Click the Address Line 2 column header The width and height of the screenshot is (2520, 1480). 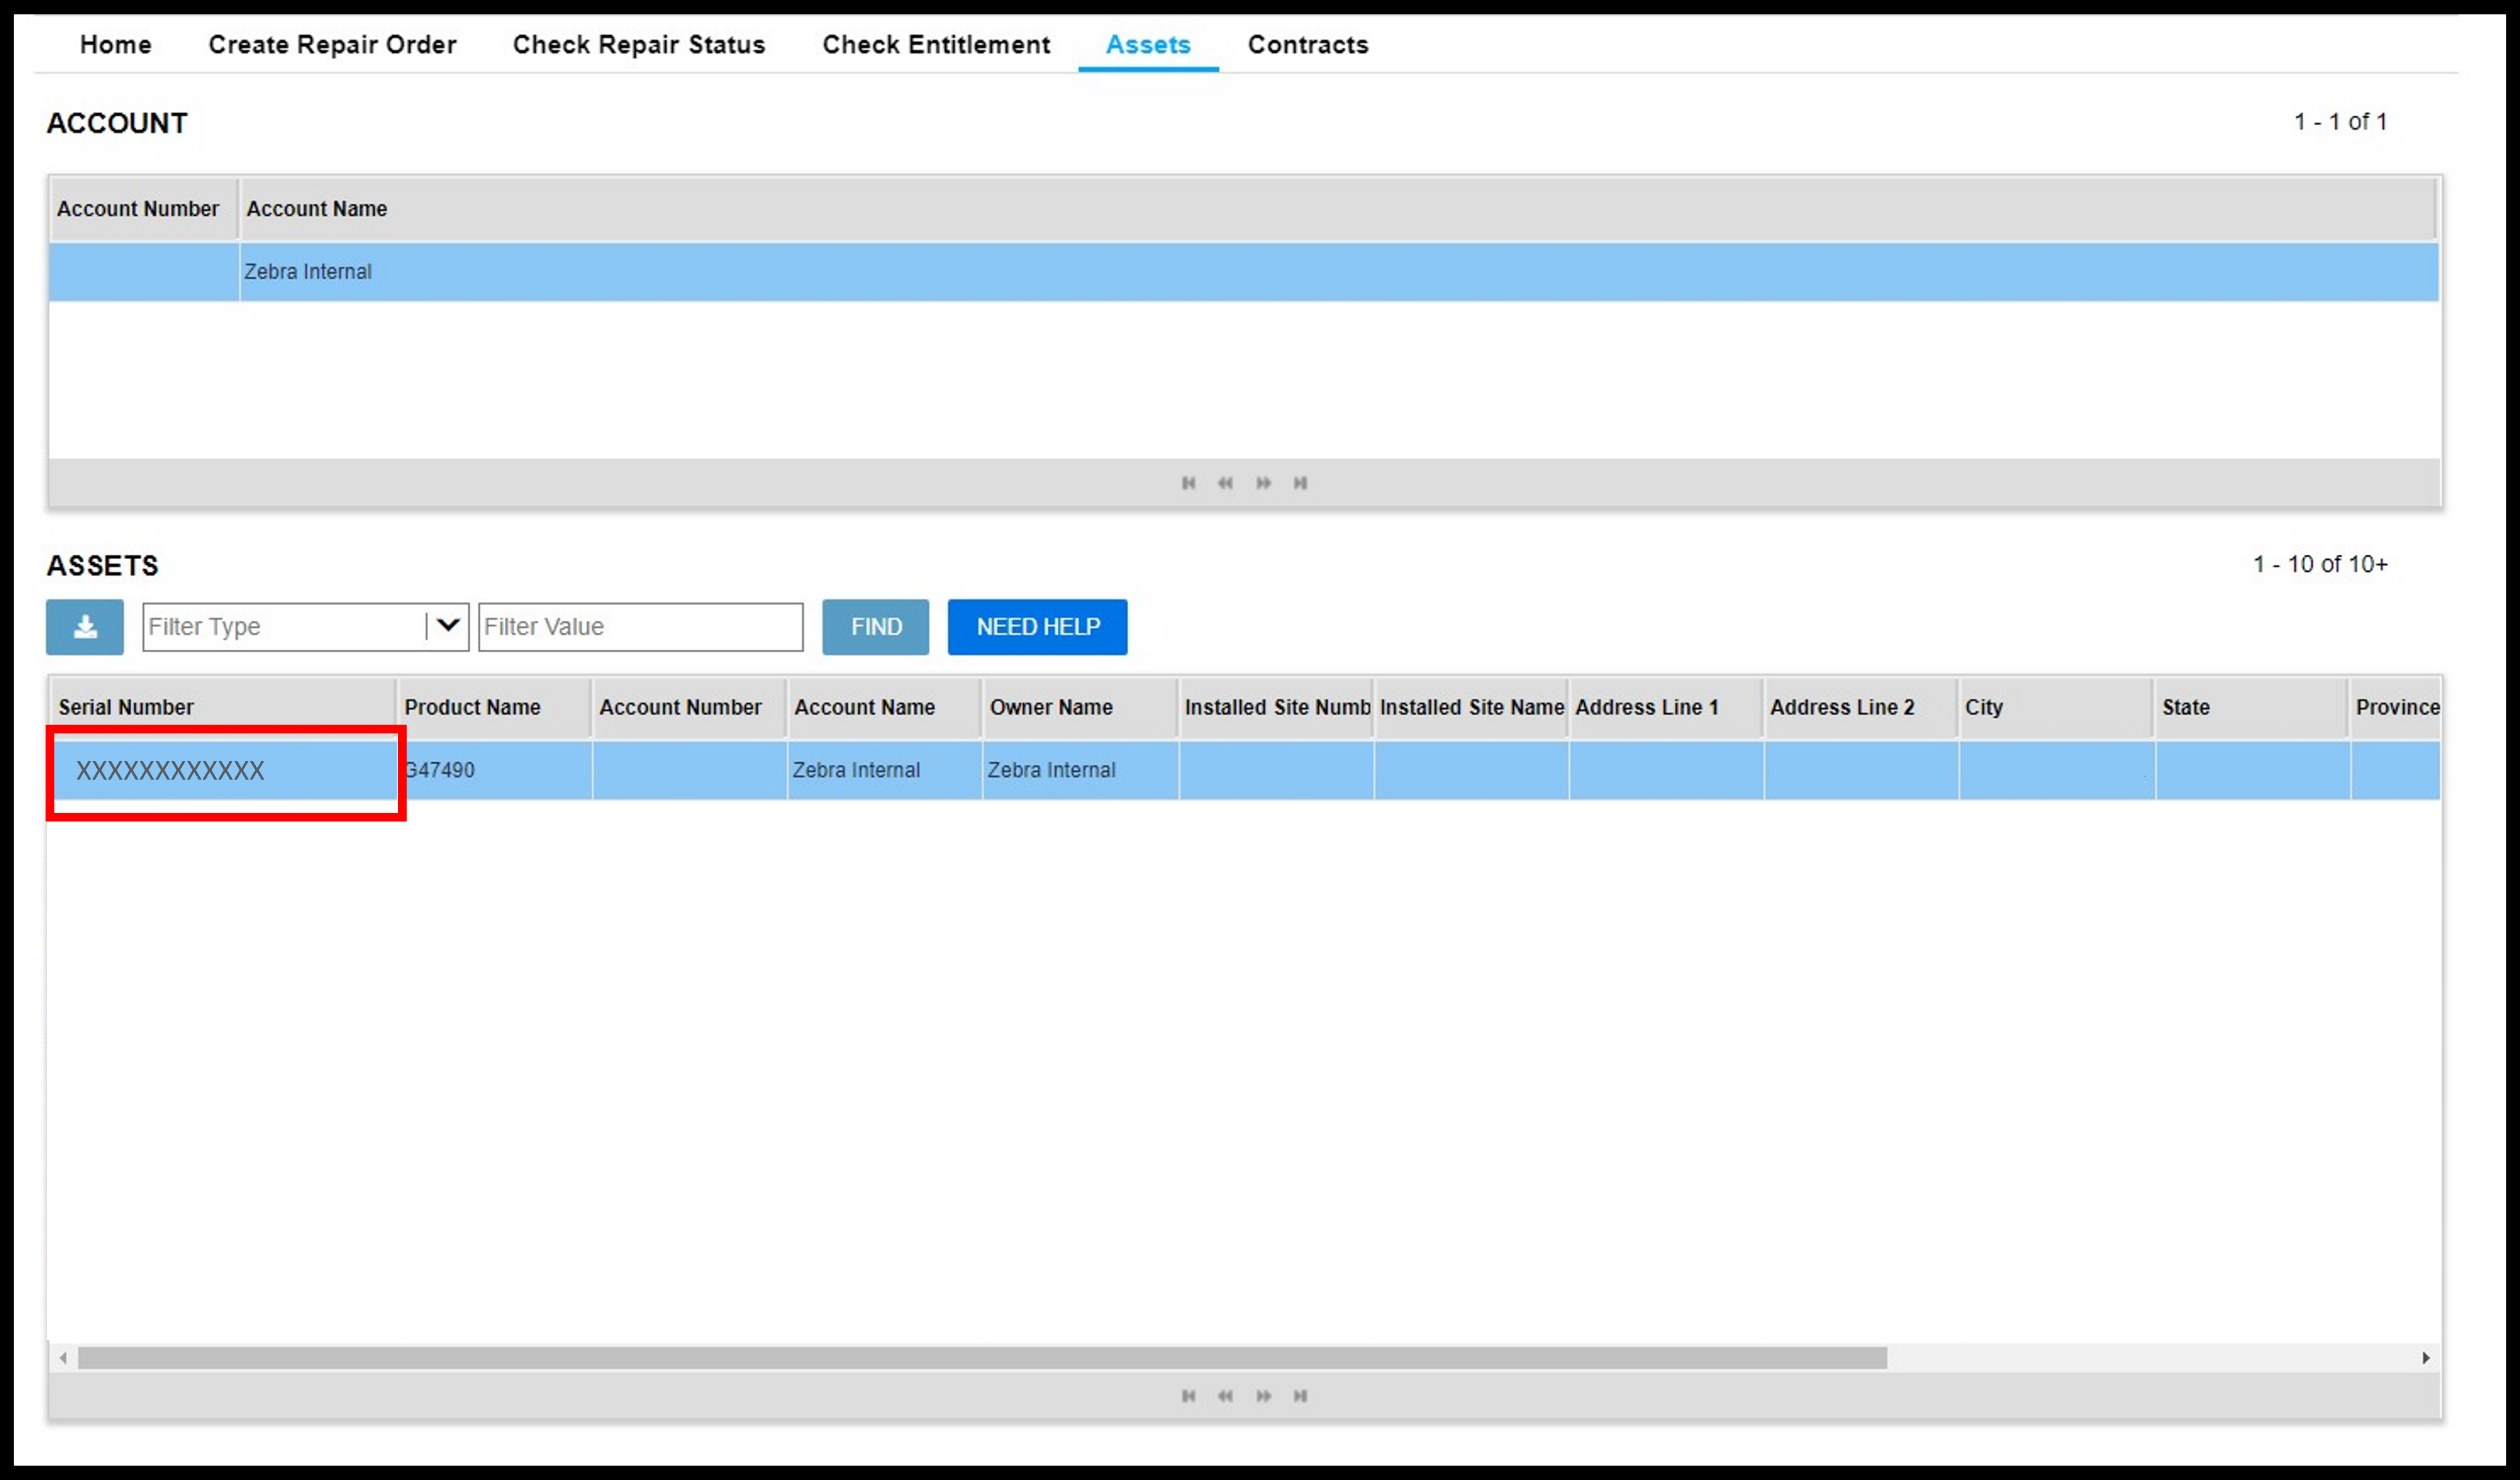[1861, 708]
